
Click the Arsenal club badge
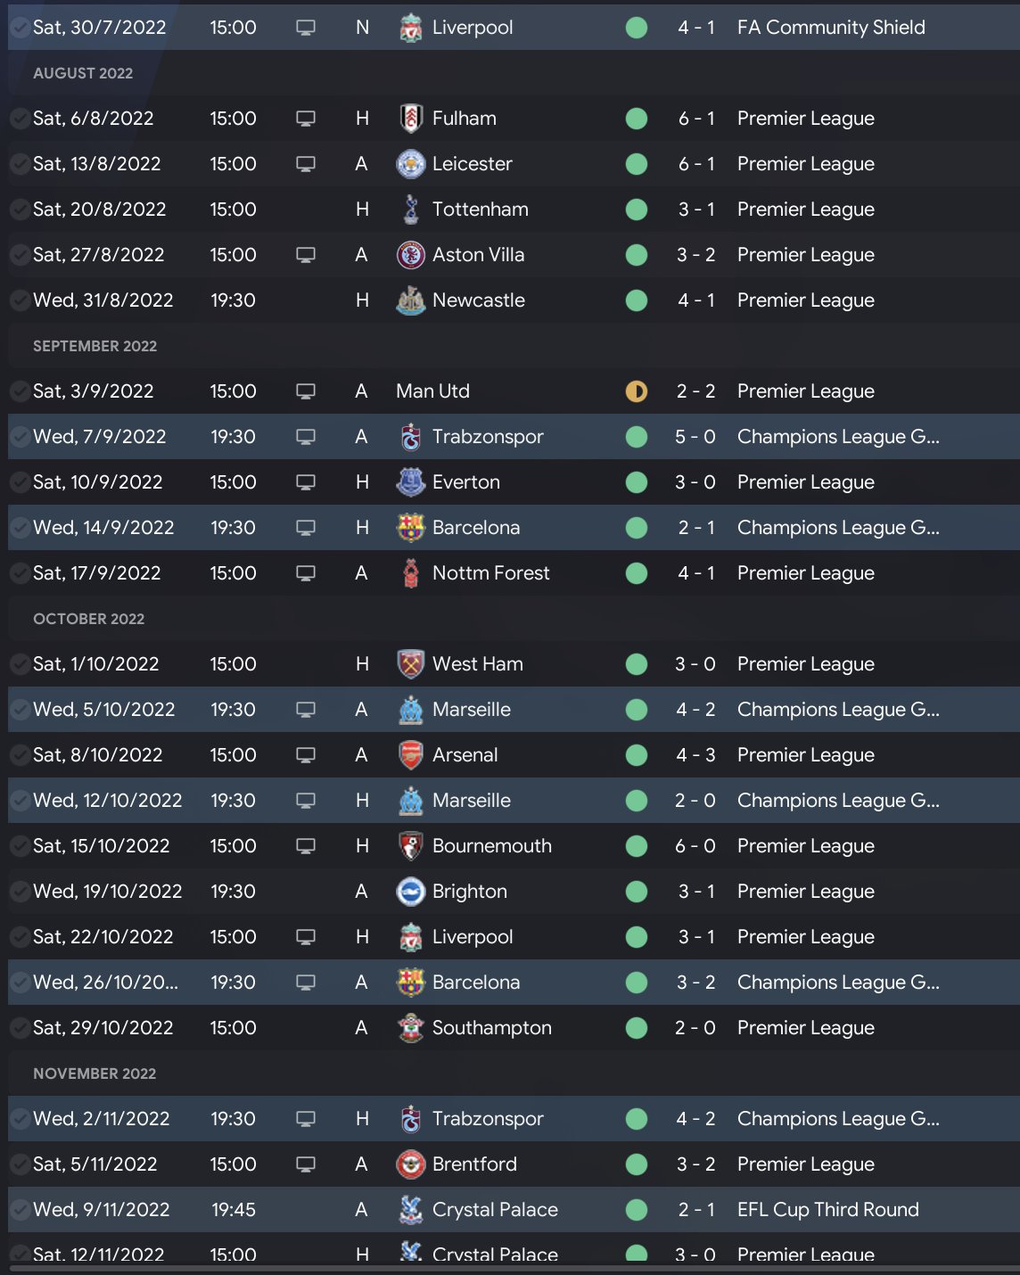[x=410, y=755]
